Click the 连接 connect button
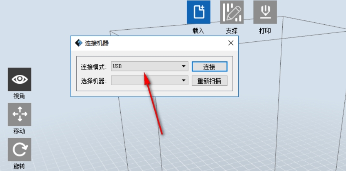Viewport: 346px width, 171px height. (x=209, y=66)
